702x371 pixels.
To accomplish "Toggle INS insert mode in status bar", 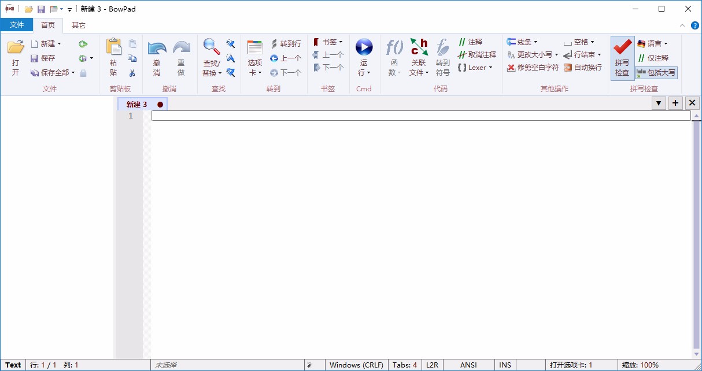I will coord(505,365).
